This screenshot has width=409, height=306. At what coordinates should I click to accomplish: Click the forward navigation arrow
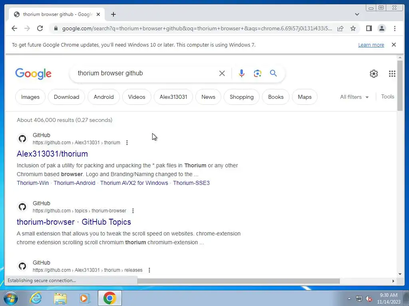point(27,28)
